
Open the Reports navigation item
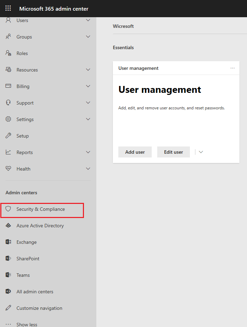[x=48, y=152]
